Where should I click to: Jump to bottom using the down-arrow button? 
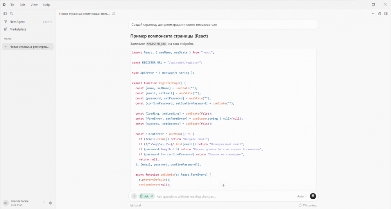[x=223, y=185]
